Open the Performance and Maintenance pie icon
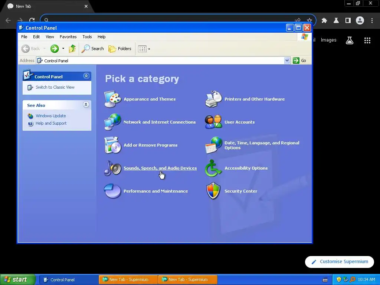 tap(113, 191)
